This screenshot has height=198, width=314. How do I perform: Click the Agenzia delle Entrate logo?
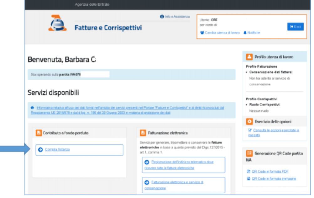click(x=58, y=24)
